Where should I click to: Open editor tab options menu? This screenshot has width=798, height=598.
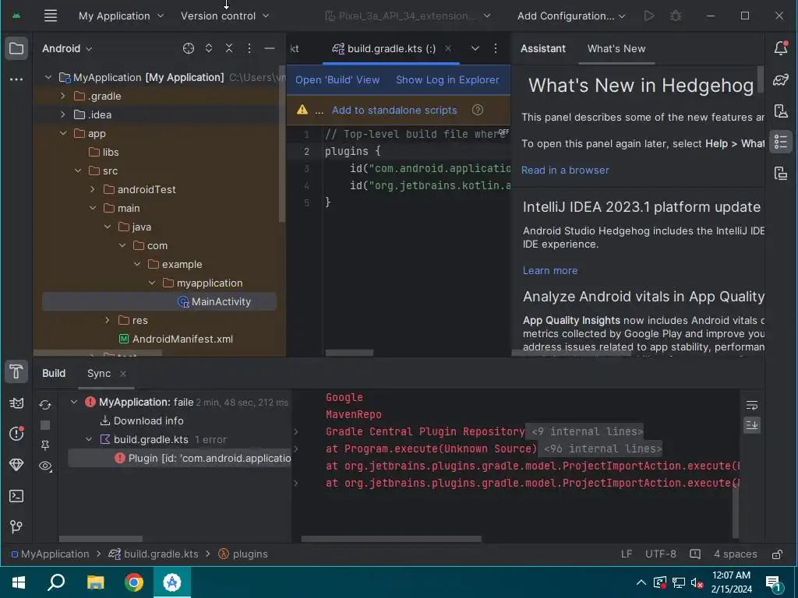click(x=496, y=48)
